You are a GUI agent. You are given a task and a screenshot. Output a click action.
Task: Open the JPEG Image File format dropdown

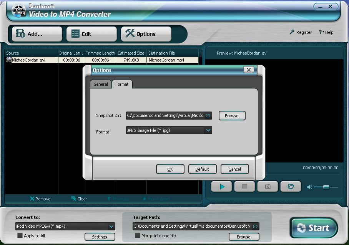point(169,130)
